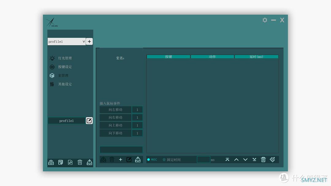Click the value box beside 向下移动
Viewport: 331px width, 186px height.
point(137,133)
